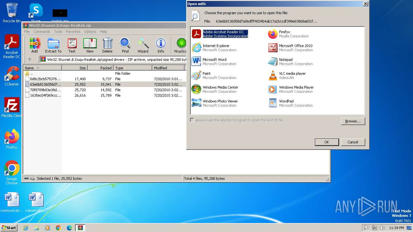The height and width of the screenshot is (232, 413).
Task: Select Windows Media Center program
Action: point(215,89)
